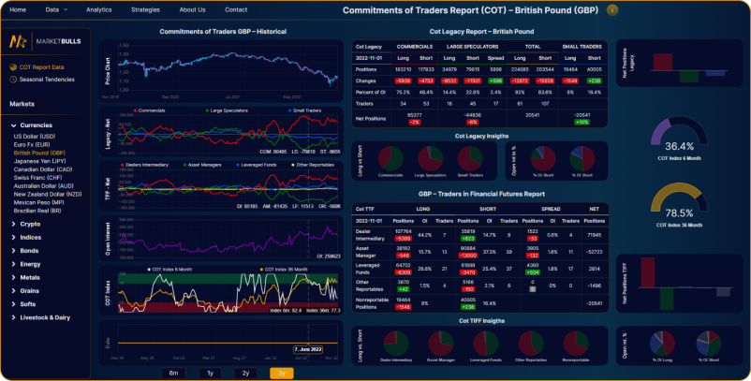Select Mexican Peso (MP) market

[38, 202]
